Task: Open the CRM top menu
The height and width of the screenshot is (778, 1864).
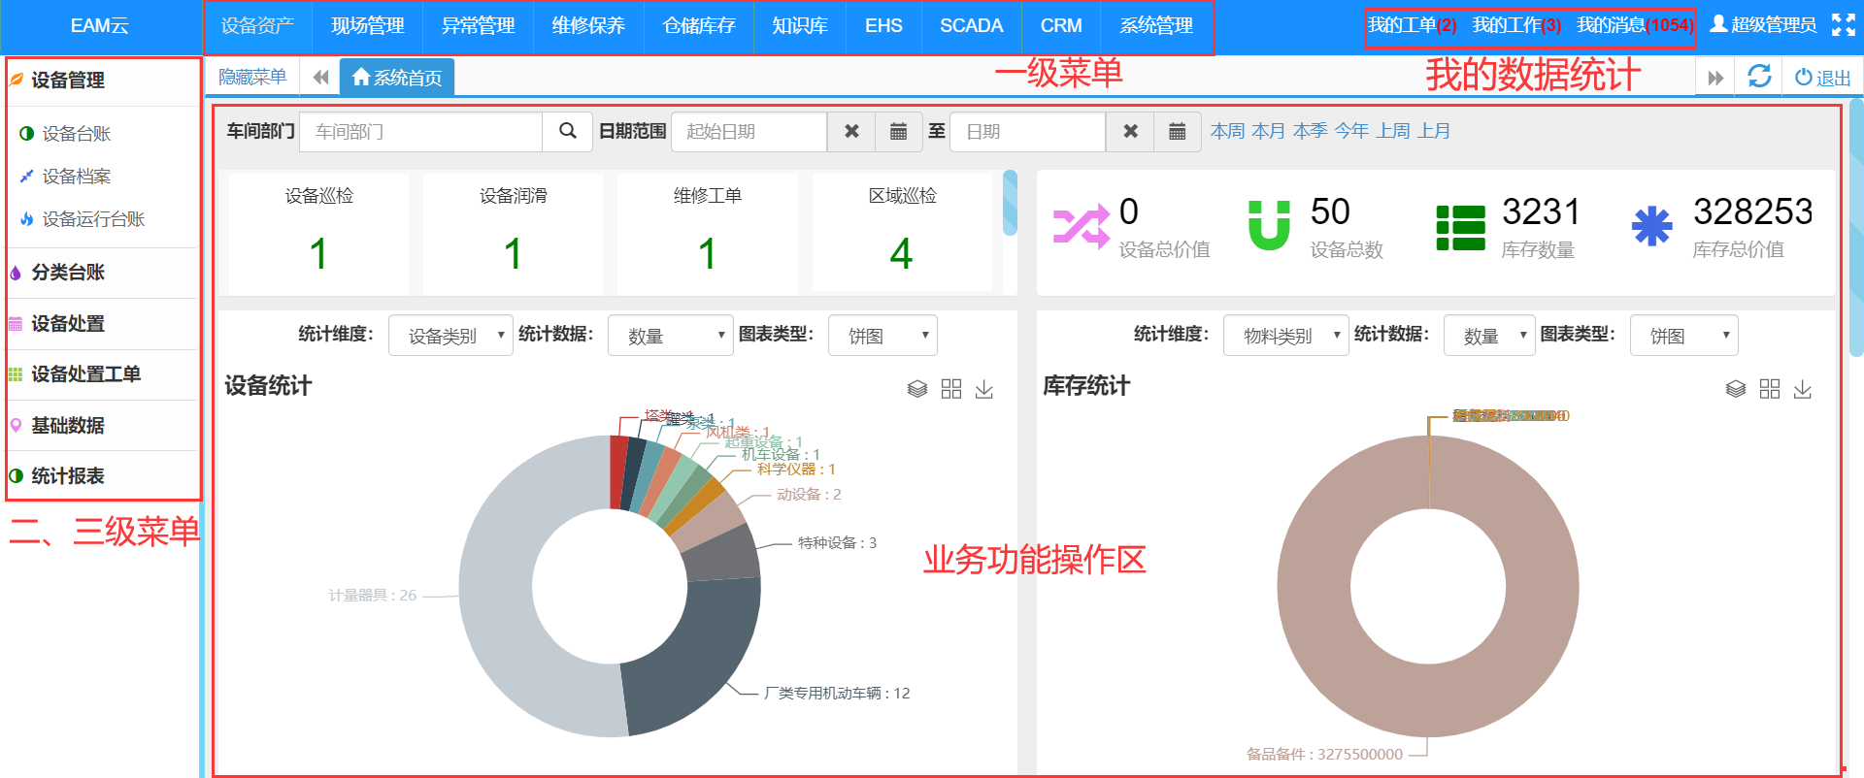Action: click(x=1061, y=26)
